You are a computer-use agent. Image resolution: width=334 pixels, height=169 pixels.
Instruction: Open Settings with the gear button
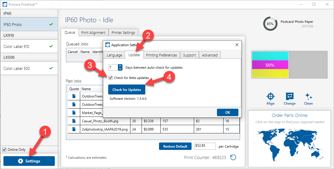click(29, 161)
